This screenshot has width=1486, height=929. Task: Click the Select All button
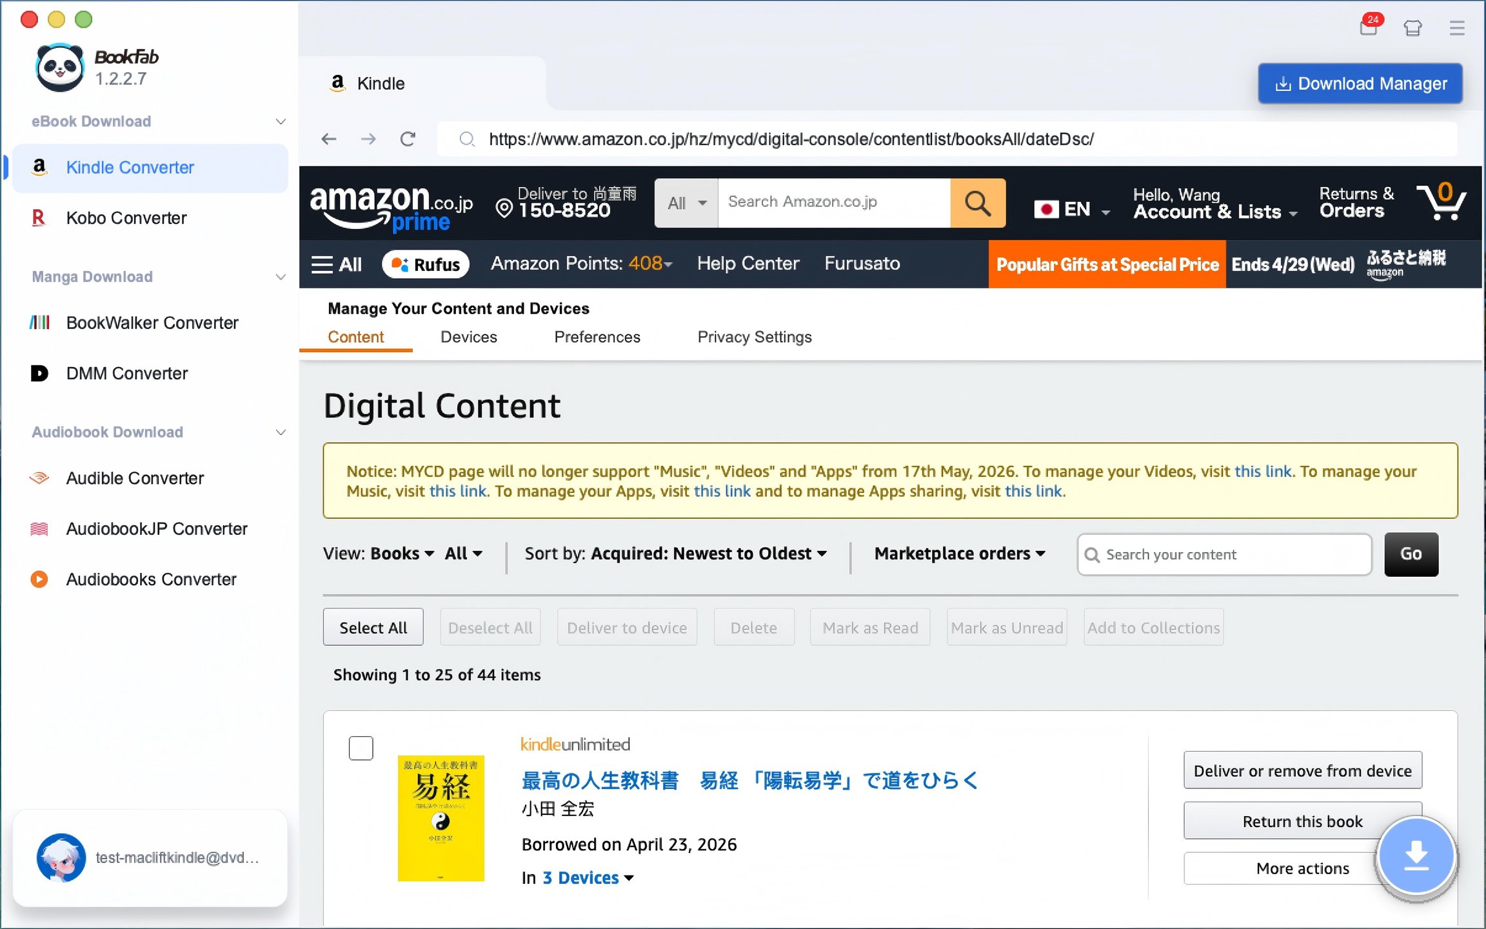(373, 627)
